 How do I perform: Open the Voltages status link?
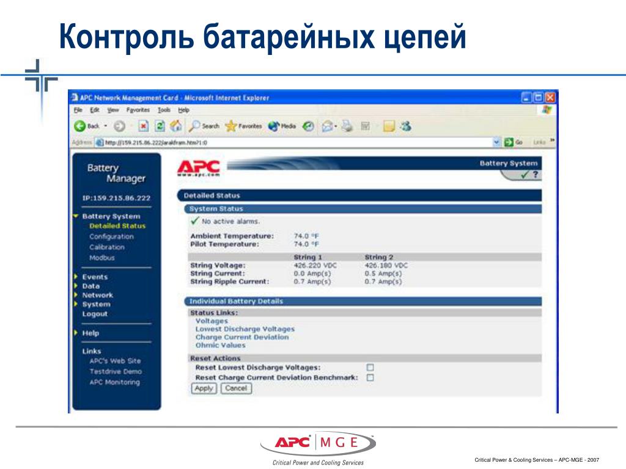pyautogui.click(x=212, y=321)
